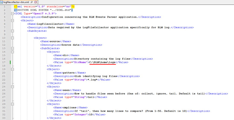The width and height of the screenshot is (234, 120).
Task: Click the name seen on line 25
Action: [66, 90]
